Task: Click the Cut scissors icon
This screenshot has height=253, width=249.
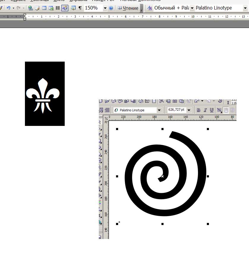Action: click(161, 101)
